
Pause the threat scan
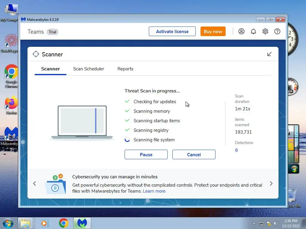pyautogui.click(x=146, y=154)
